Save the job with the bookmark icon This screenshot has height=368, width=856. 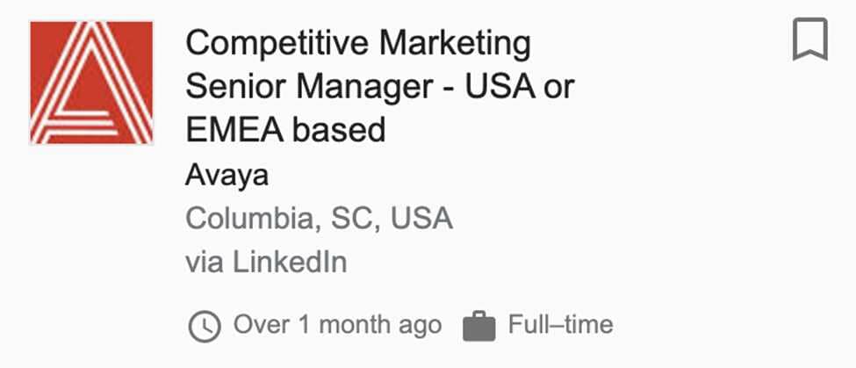[x=809, y=40]
